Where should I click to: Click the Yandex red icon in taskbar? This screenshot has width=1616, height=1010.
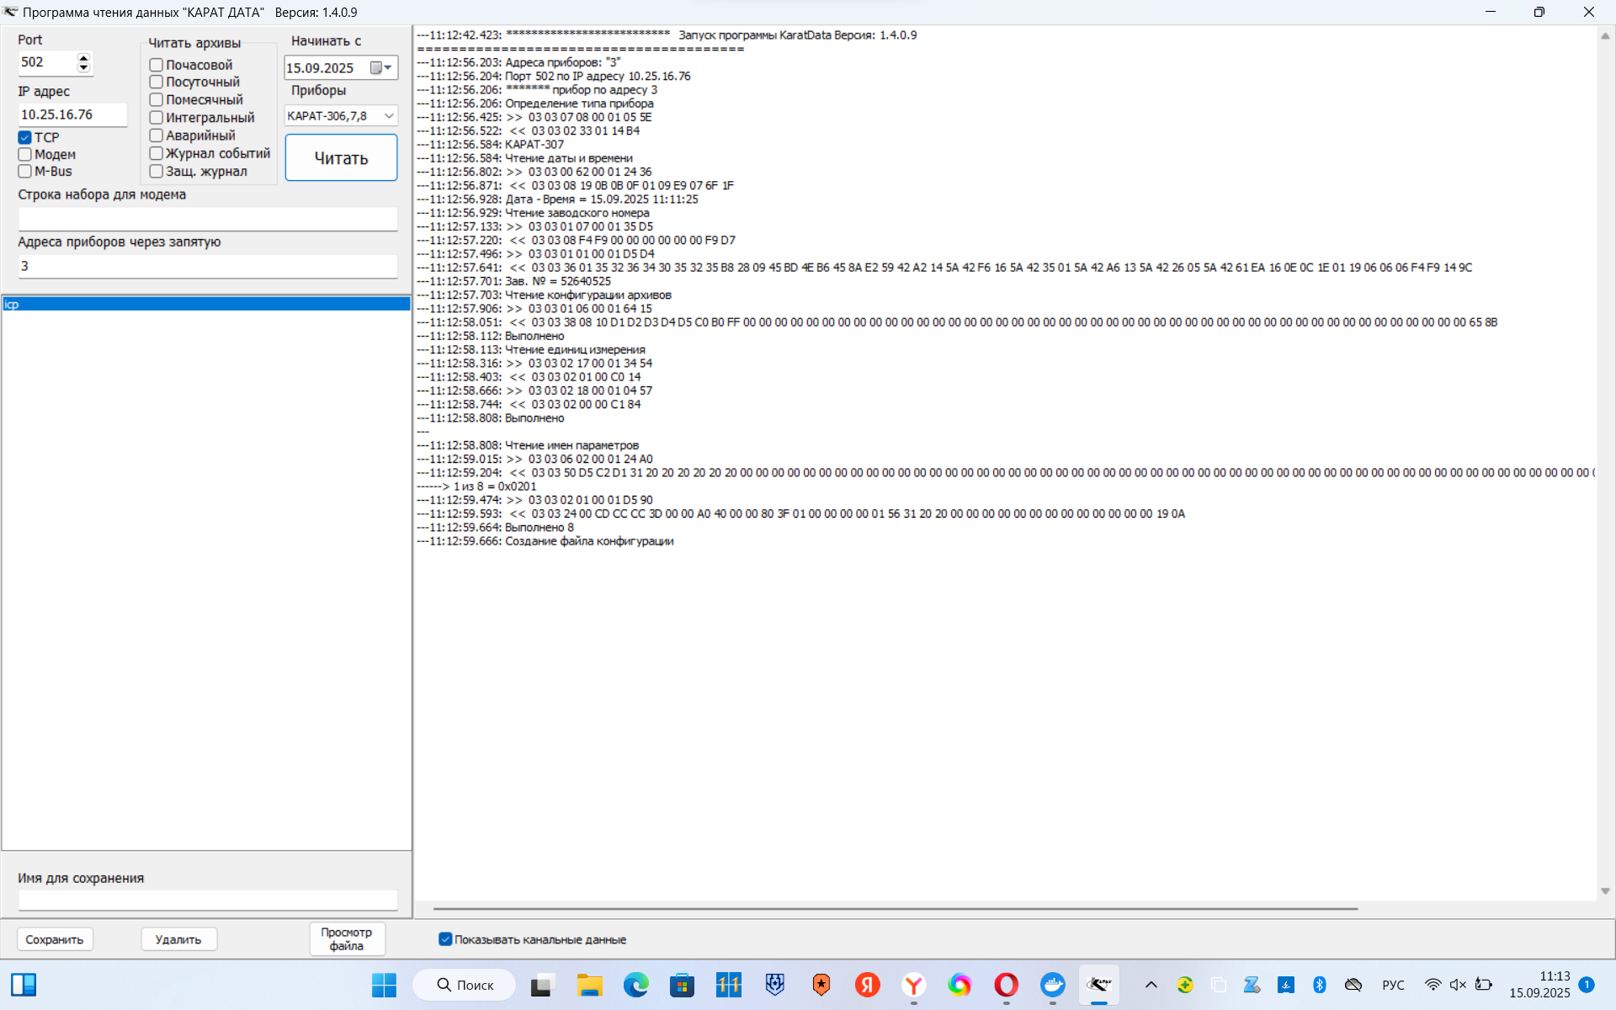867,984
